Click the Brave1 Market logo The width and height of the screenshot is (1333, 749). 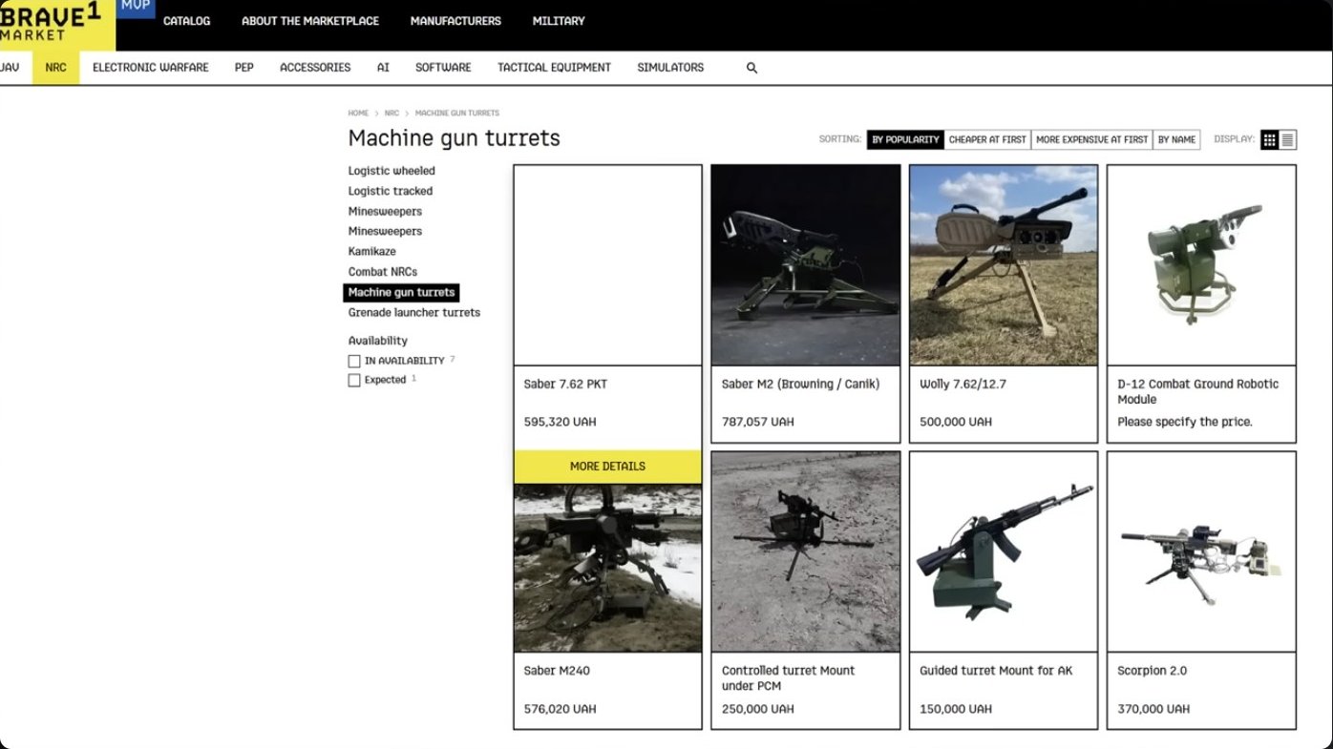coord(57,26)
